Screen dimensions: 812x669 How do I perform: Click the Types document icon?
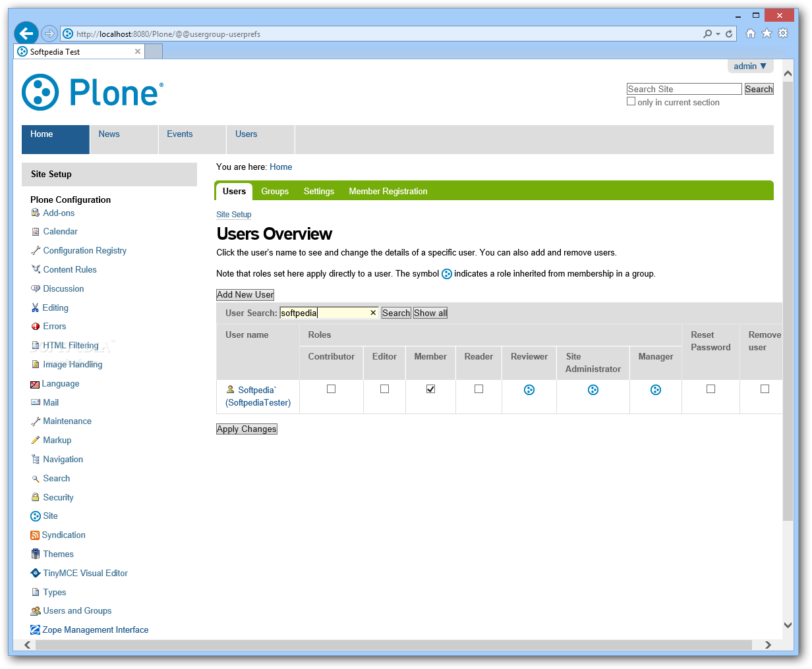pyautogui.click(x=36, y=592)
